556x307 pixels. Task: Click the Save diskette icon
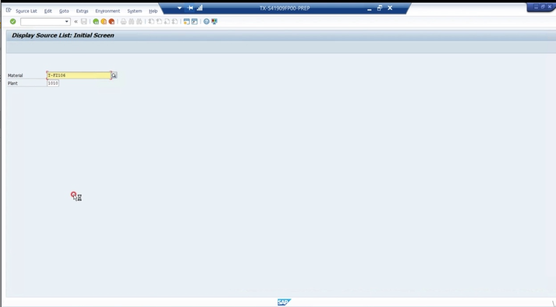(84, 21)
